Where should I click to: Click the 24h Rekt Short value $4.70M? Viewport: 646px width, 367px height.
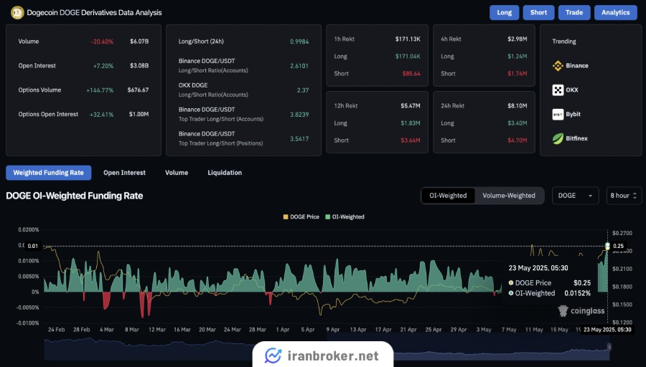(x=518, y=140)
